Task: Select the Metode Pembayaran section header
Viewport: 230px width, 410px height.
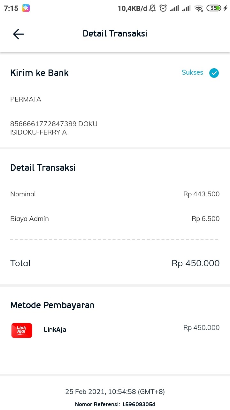Action: [x=52, y=305]
